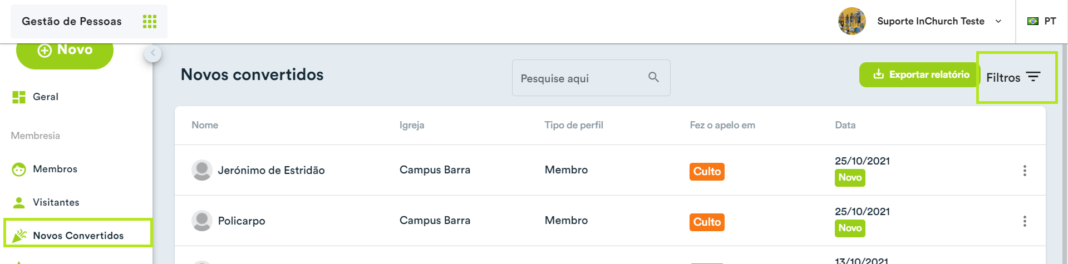Screen dimensions: 1068x264
Task: Click Exportar relatório button
Action: [920, 74]
